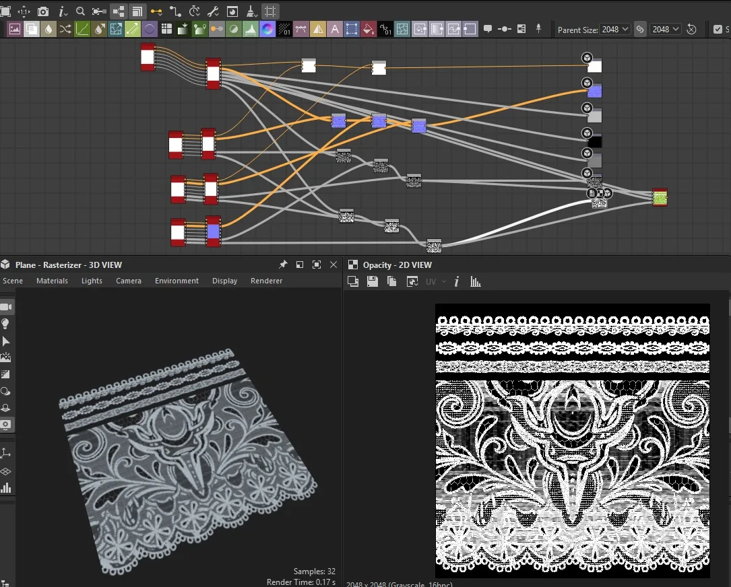Click the environment picture icon in 3D sidebar
Screen dimensions: 731x587
coord(5,358)
